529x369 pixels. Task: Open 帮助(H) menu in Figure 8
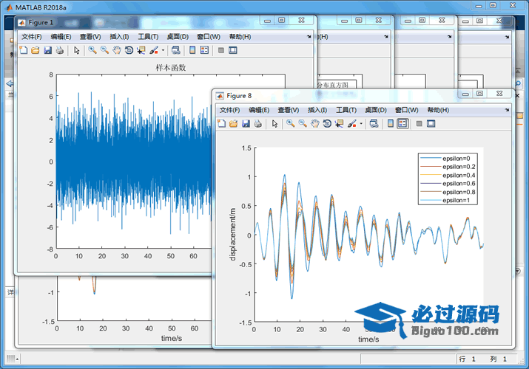tap(438, 110)
